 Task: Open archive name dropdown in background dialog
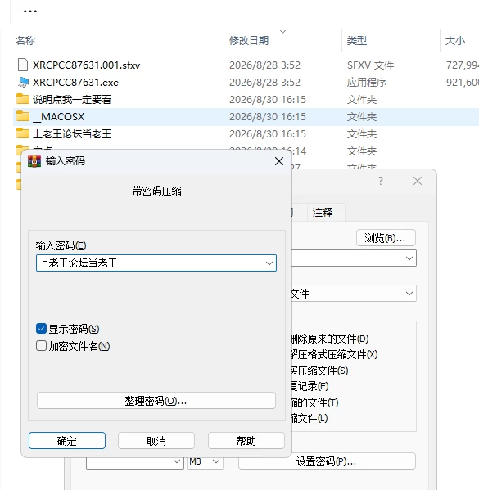[409, 258]
